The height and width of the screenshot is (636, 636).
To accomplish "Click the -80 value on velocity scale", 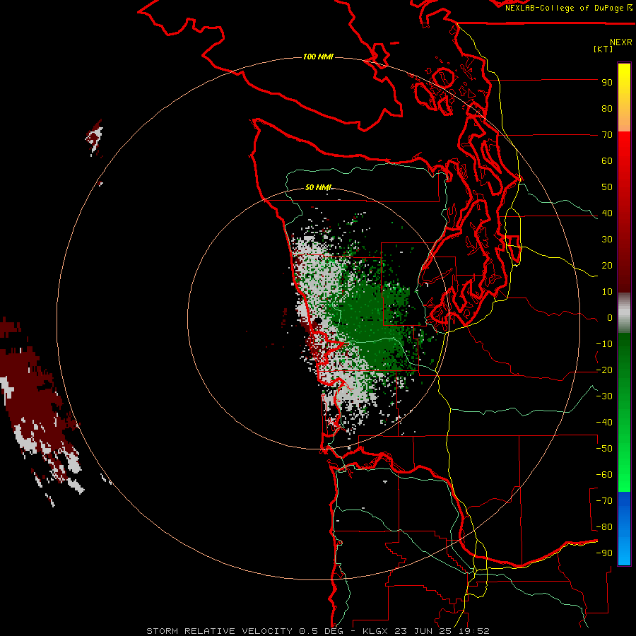I will tap(604, 527).
